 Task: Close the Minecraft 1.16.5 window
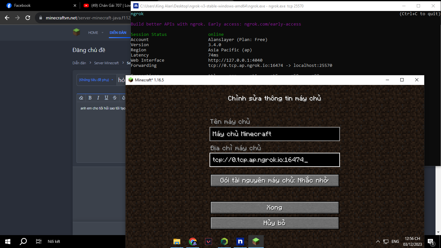[x=417, y=80]
